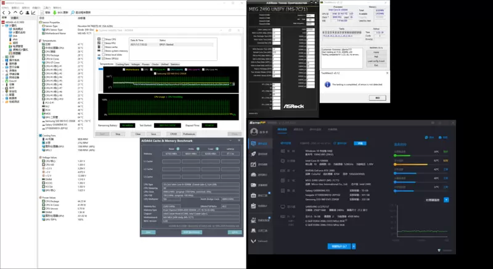The width and height of the screenshot is (493, 269).
Task: Expand the 网络设备 node in AIDA64 tree
Action: (3, 77)
